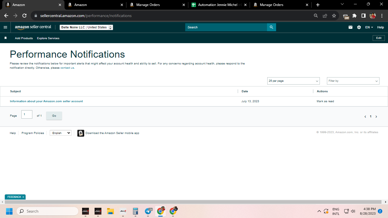Image resolution: width=388 pixels, height=218 pixels.
Task: Go to the previous page using left chevron
Action: click(365, 117)
